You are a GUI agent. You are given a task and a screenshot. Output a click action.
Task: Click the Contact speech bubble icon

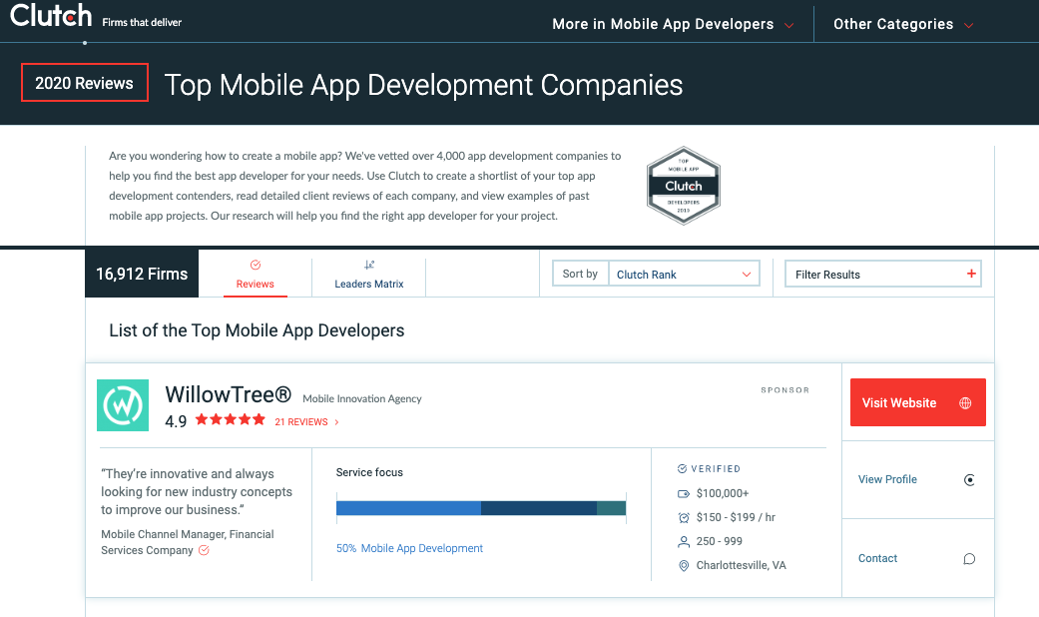(969, 559)
